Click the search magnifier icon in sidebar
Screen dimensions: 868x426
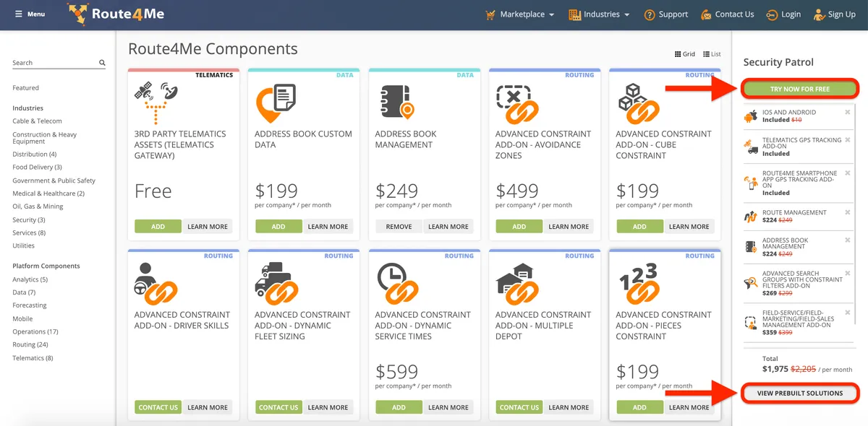pyautogui.click(x=102, y=63)
